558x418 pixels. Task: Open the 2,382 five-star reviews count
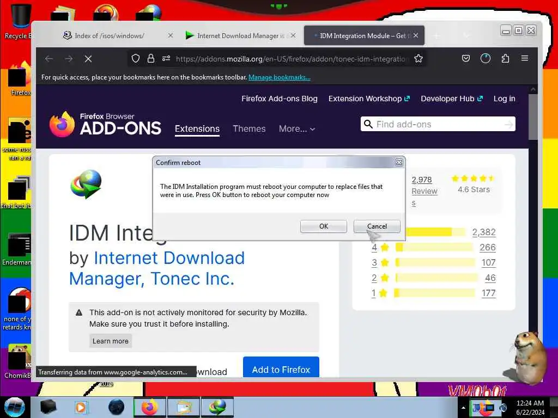point(484,232)
